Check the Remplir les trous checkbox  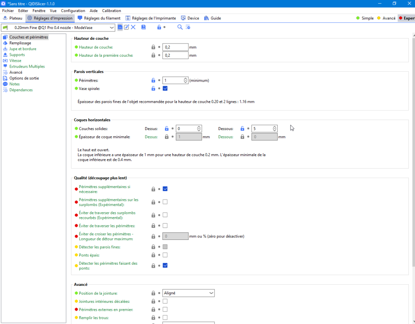coord(165,318)
